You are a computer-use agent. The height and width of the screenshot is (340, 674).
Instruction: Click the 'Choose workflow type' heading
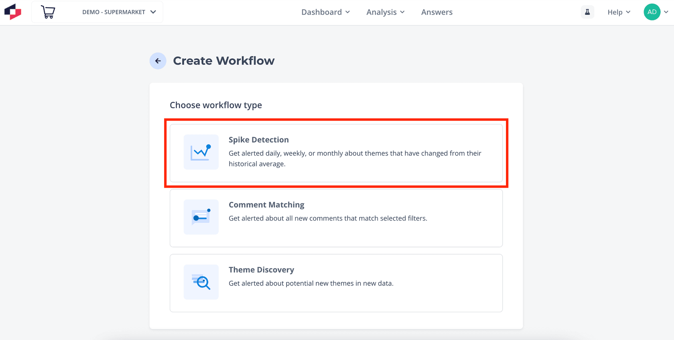coord(216,105)
